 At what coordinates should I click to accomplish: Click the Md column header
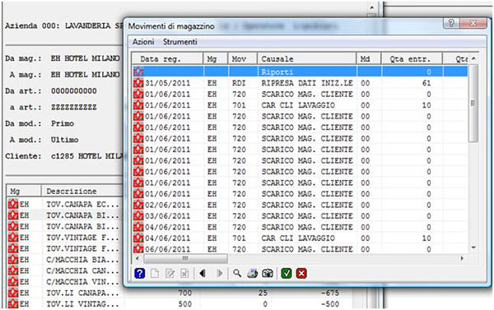(x=369, y=59)
